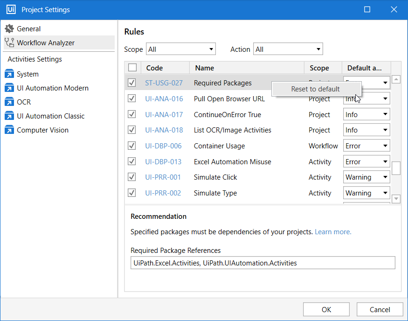This screenshot has height=321, width=408.
Task: Click the Required Package References field
Action: [x=263, y=263]
